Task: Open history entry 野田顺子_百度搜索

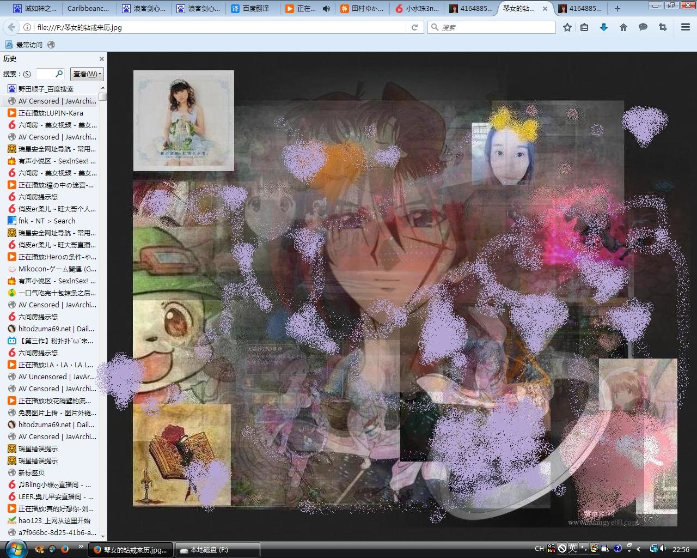Action: tap(50, 89)
